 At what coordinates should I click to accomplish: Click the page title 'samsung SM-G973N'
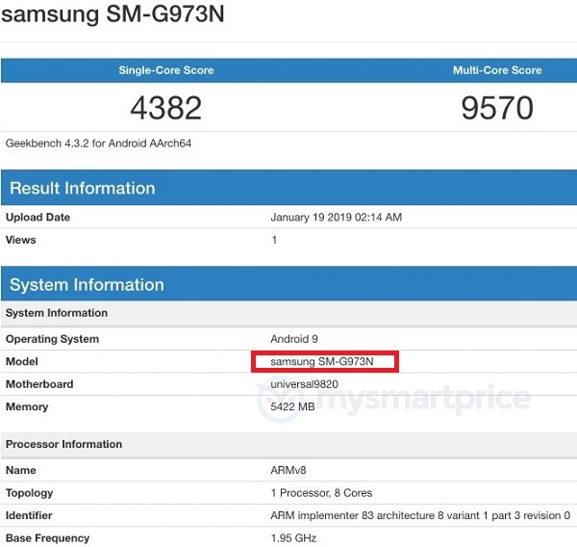point(113,14)
